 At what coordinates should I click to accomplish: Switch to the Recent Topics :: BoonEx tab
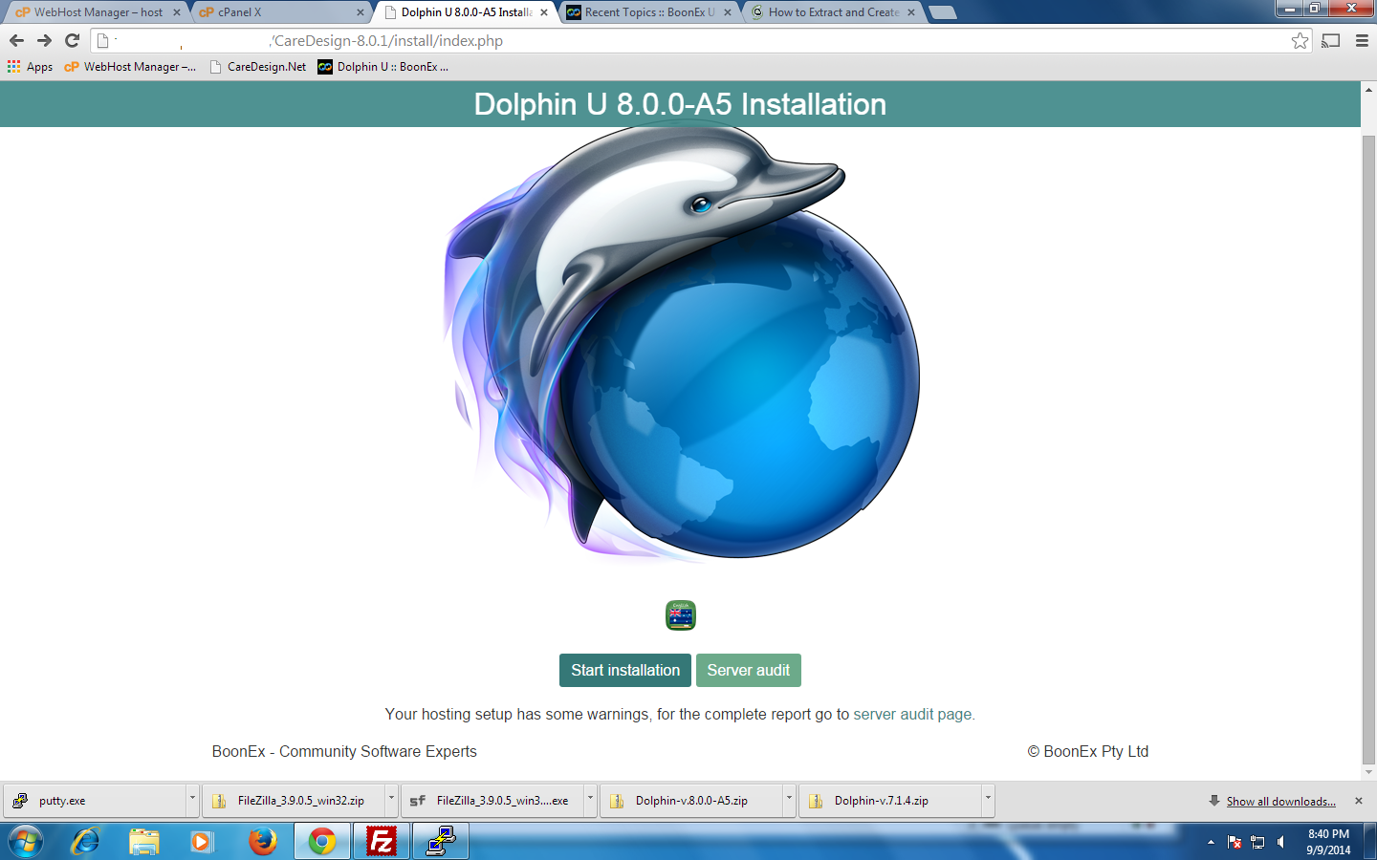tap(648, 12)
